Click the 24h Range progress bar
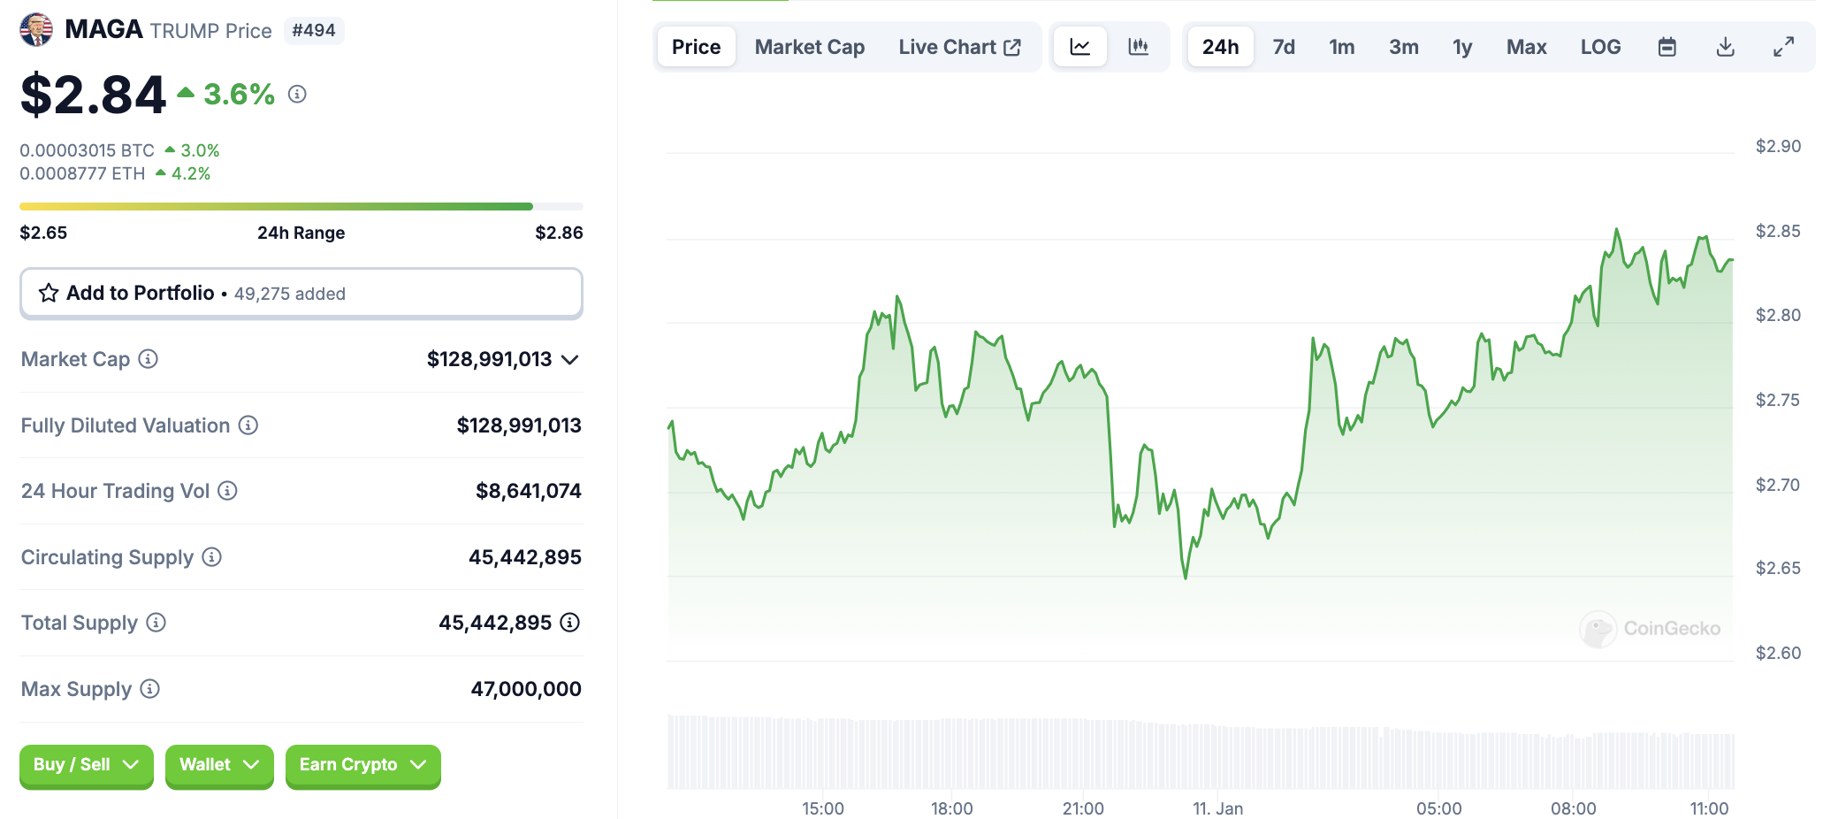 pos(301,207)
